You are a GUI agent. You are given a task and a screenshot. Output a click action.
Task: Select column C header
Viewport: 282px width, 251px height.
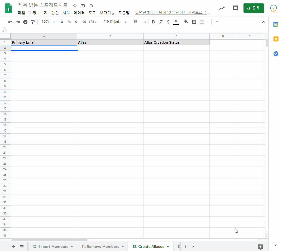(x=176, y=36)
